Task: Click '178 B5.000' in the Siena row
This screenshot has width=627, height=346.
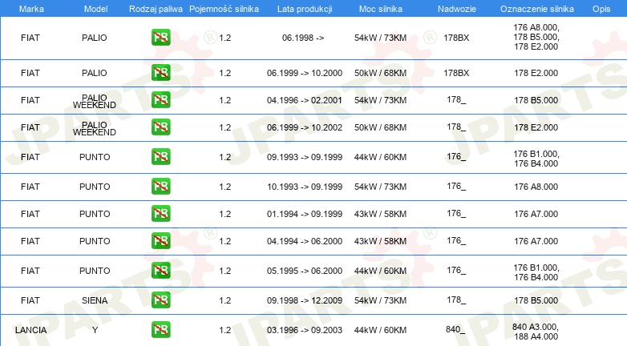Action: (x=536, y=300)
